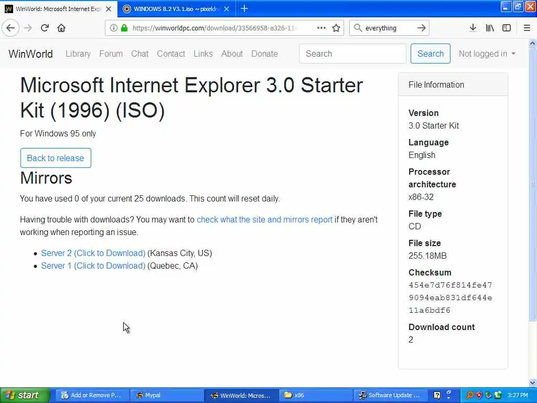Switch to the Software Update taskbar button
The width and height of the screenshot is (537, 403).
point(390,395)
